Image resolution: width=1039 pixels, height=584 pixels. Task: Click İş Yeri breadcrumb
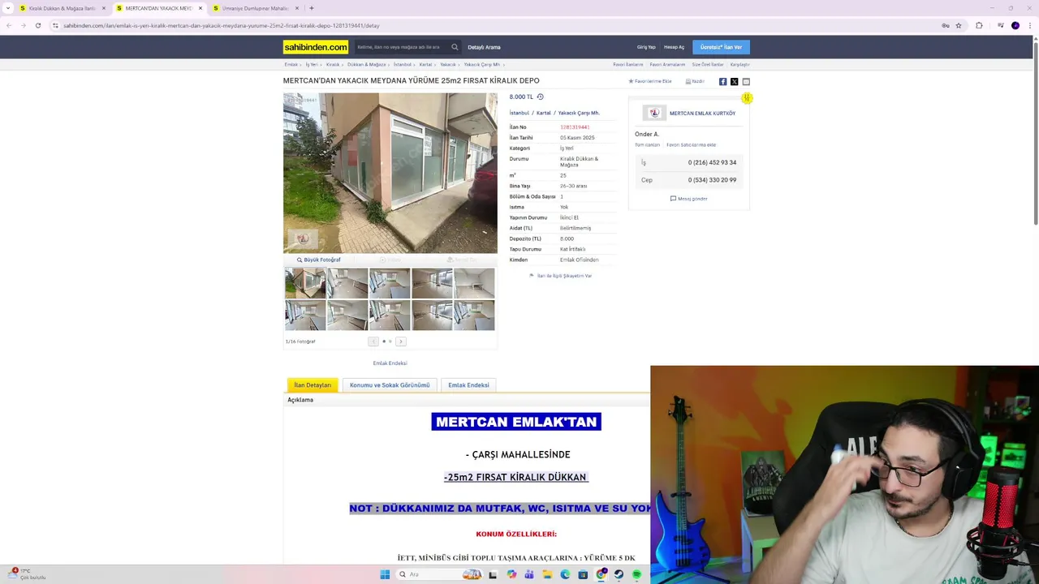[312, 64]
